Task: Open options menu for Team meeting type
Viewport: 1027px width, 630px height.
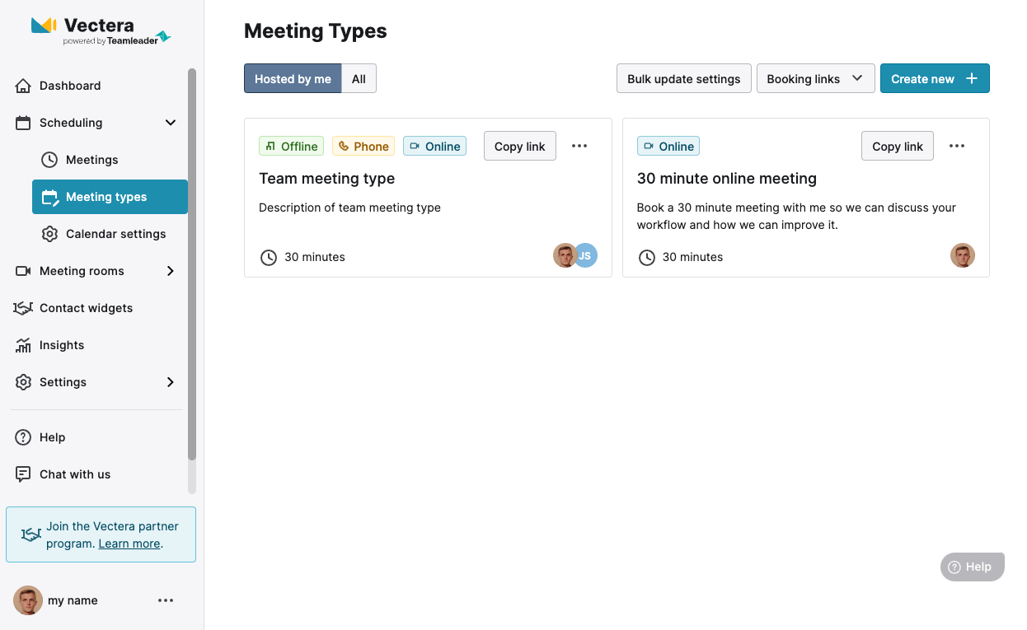Action: 579,146
